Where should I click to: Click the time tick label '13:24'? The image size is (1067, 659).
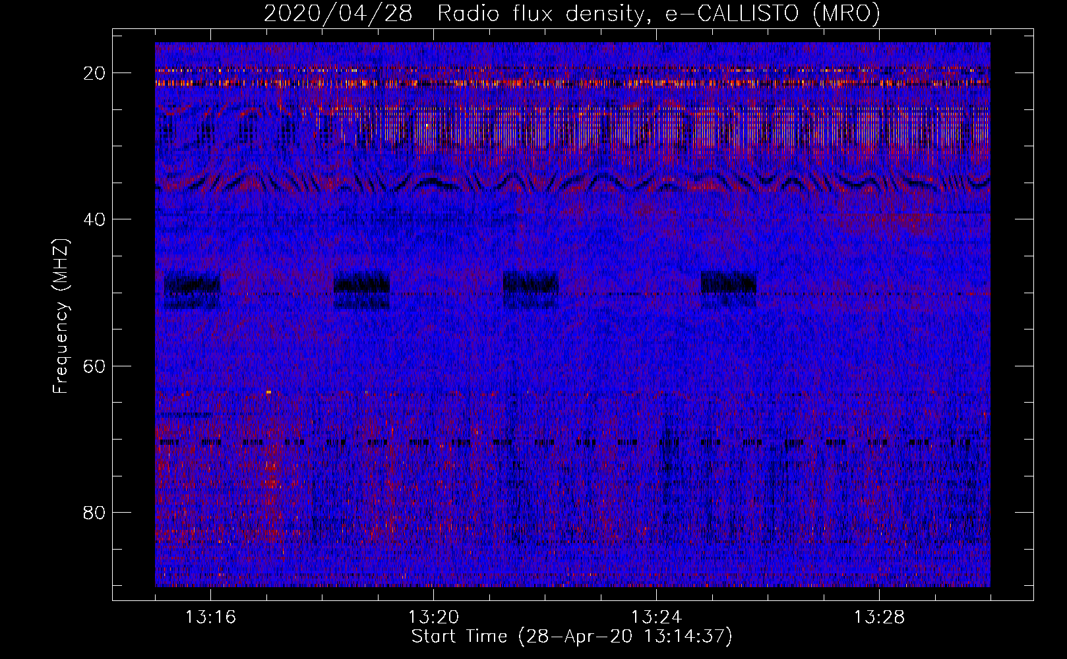(656, 617)
